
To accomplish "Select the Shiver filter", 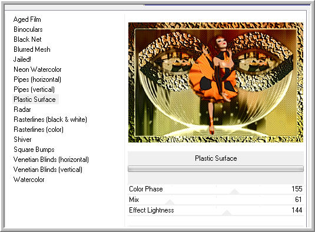I will (x=22, y=140).
